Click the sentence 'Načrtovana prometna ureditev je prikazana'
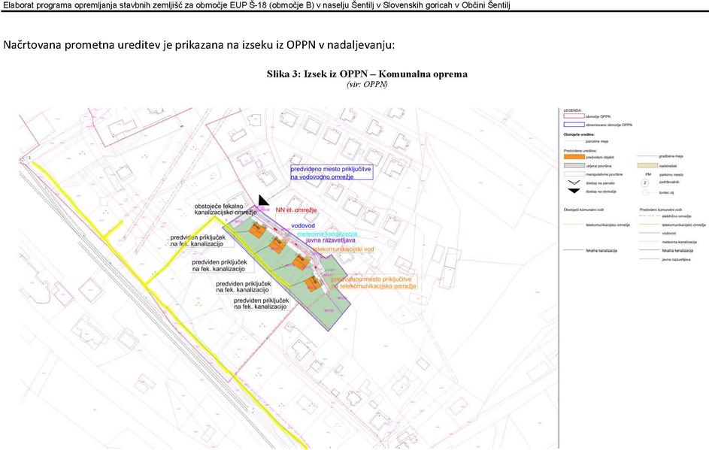This screenshot has width=709, height=450. click(199, 45)
